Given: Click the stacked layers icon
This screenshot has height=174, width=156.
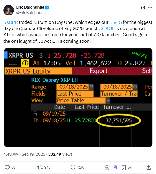Looking at the screenshot, I should coord(107,168).
